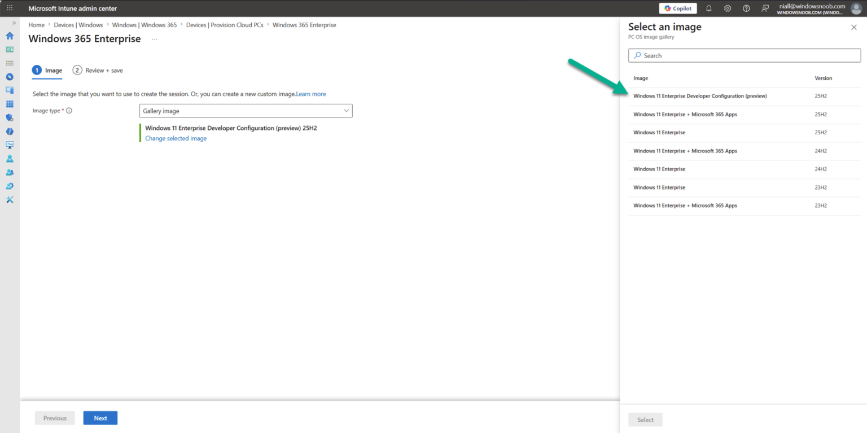Go to Devices | Provision Cloud PCs breadcrumb
Image resolution: width=867 pixels, height=433 pixels.
(225, 25)
